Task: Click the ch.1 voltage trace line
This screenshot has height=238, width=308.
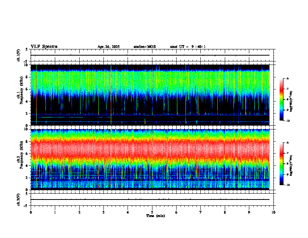Action: pos(150,55)
